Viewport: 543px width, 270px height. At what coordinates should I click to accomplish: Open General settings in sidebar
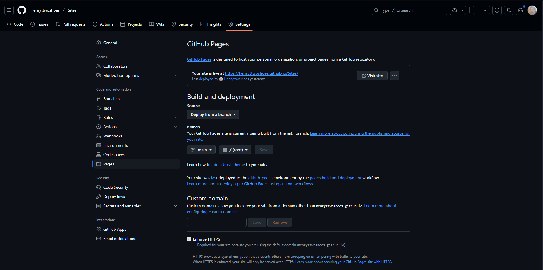[137, 43]
